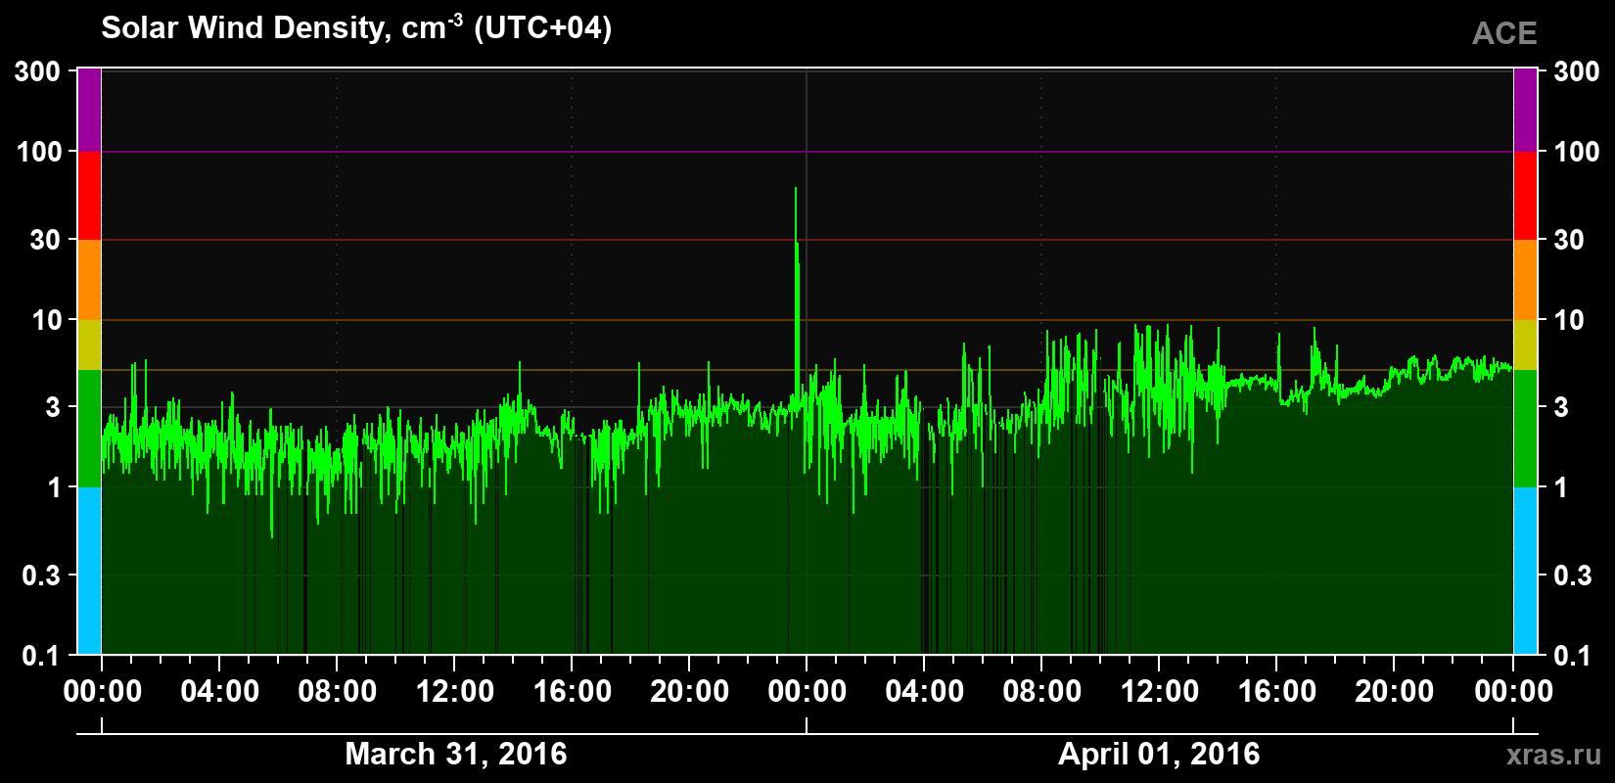Click the 12:00 tick label under March 31
The image size is (1615, 783).
click(455, 691)
